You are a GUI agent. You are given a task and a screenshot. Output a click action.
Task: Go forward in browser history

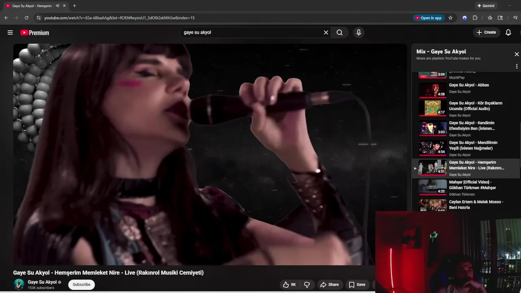[x=16, y=18]
